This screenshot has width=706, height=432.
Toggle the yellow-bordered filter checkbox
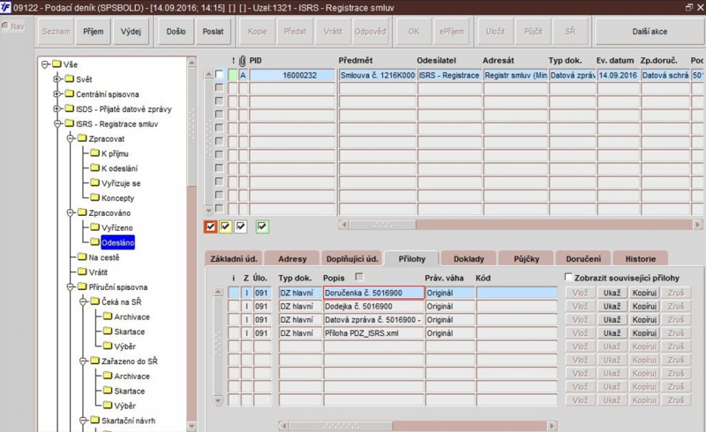point(225,227)
